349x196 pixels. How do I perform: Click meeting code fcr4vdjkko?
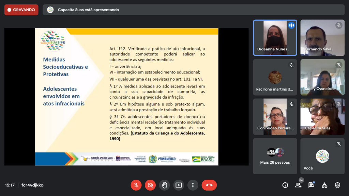32,185
